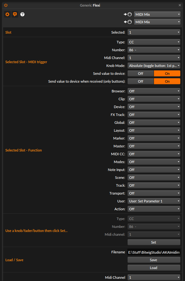Click the Set button
Image resolution: width=185 pixels, height=281 pixels.
[154, 242]
